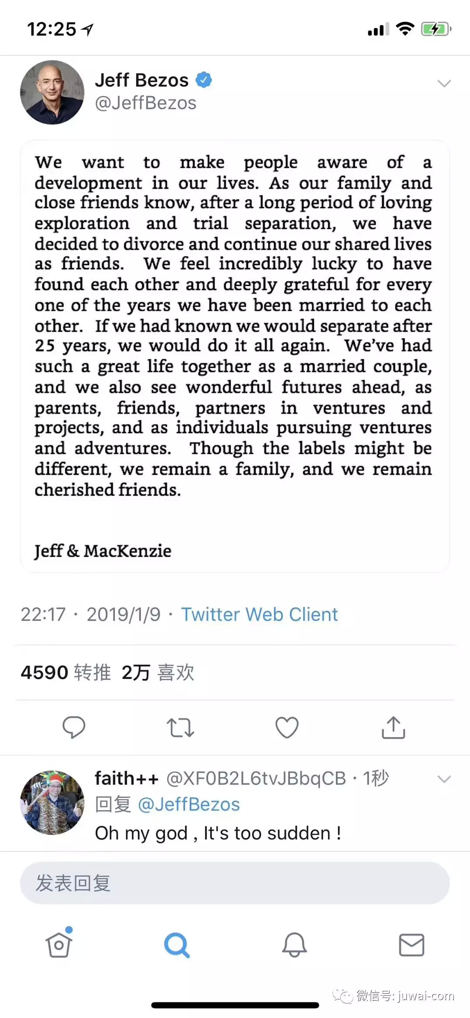This screenshot has height=1018, width=470.
Task: Like the tweet with heart icon
Action: [x=287, y=727]
